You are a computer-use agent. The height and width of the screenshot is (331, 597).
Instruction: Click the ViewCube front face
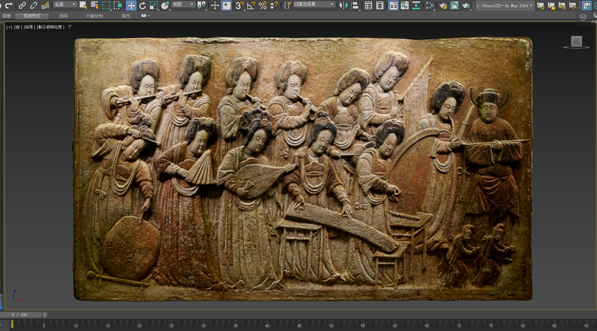(x=576, y=41)
